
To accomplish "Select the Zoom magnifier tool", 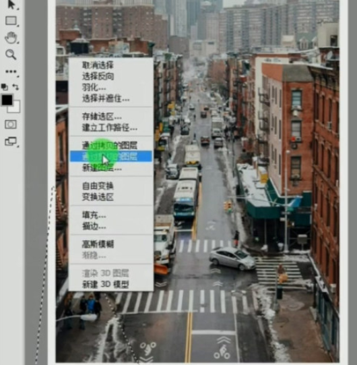I will (11, 55).
